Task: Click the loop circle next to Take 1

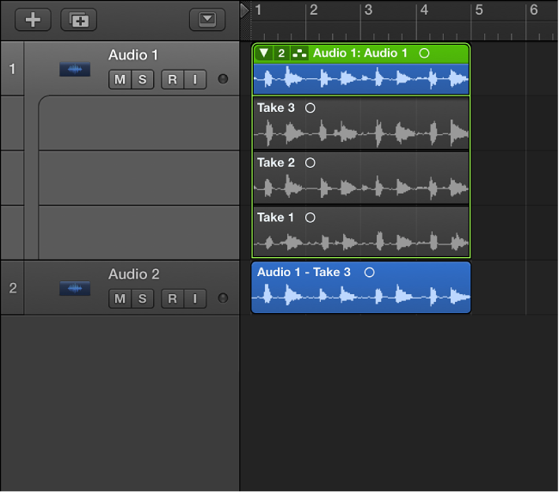Action: [x=310, y=218]
